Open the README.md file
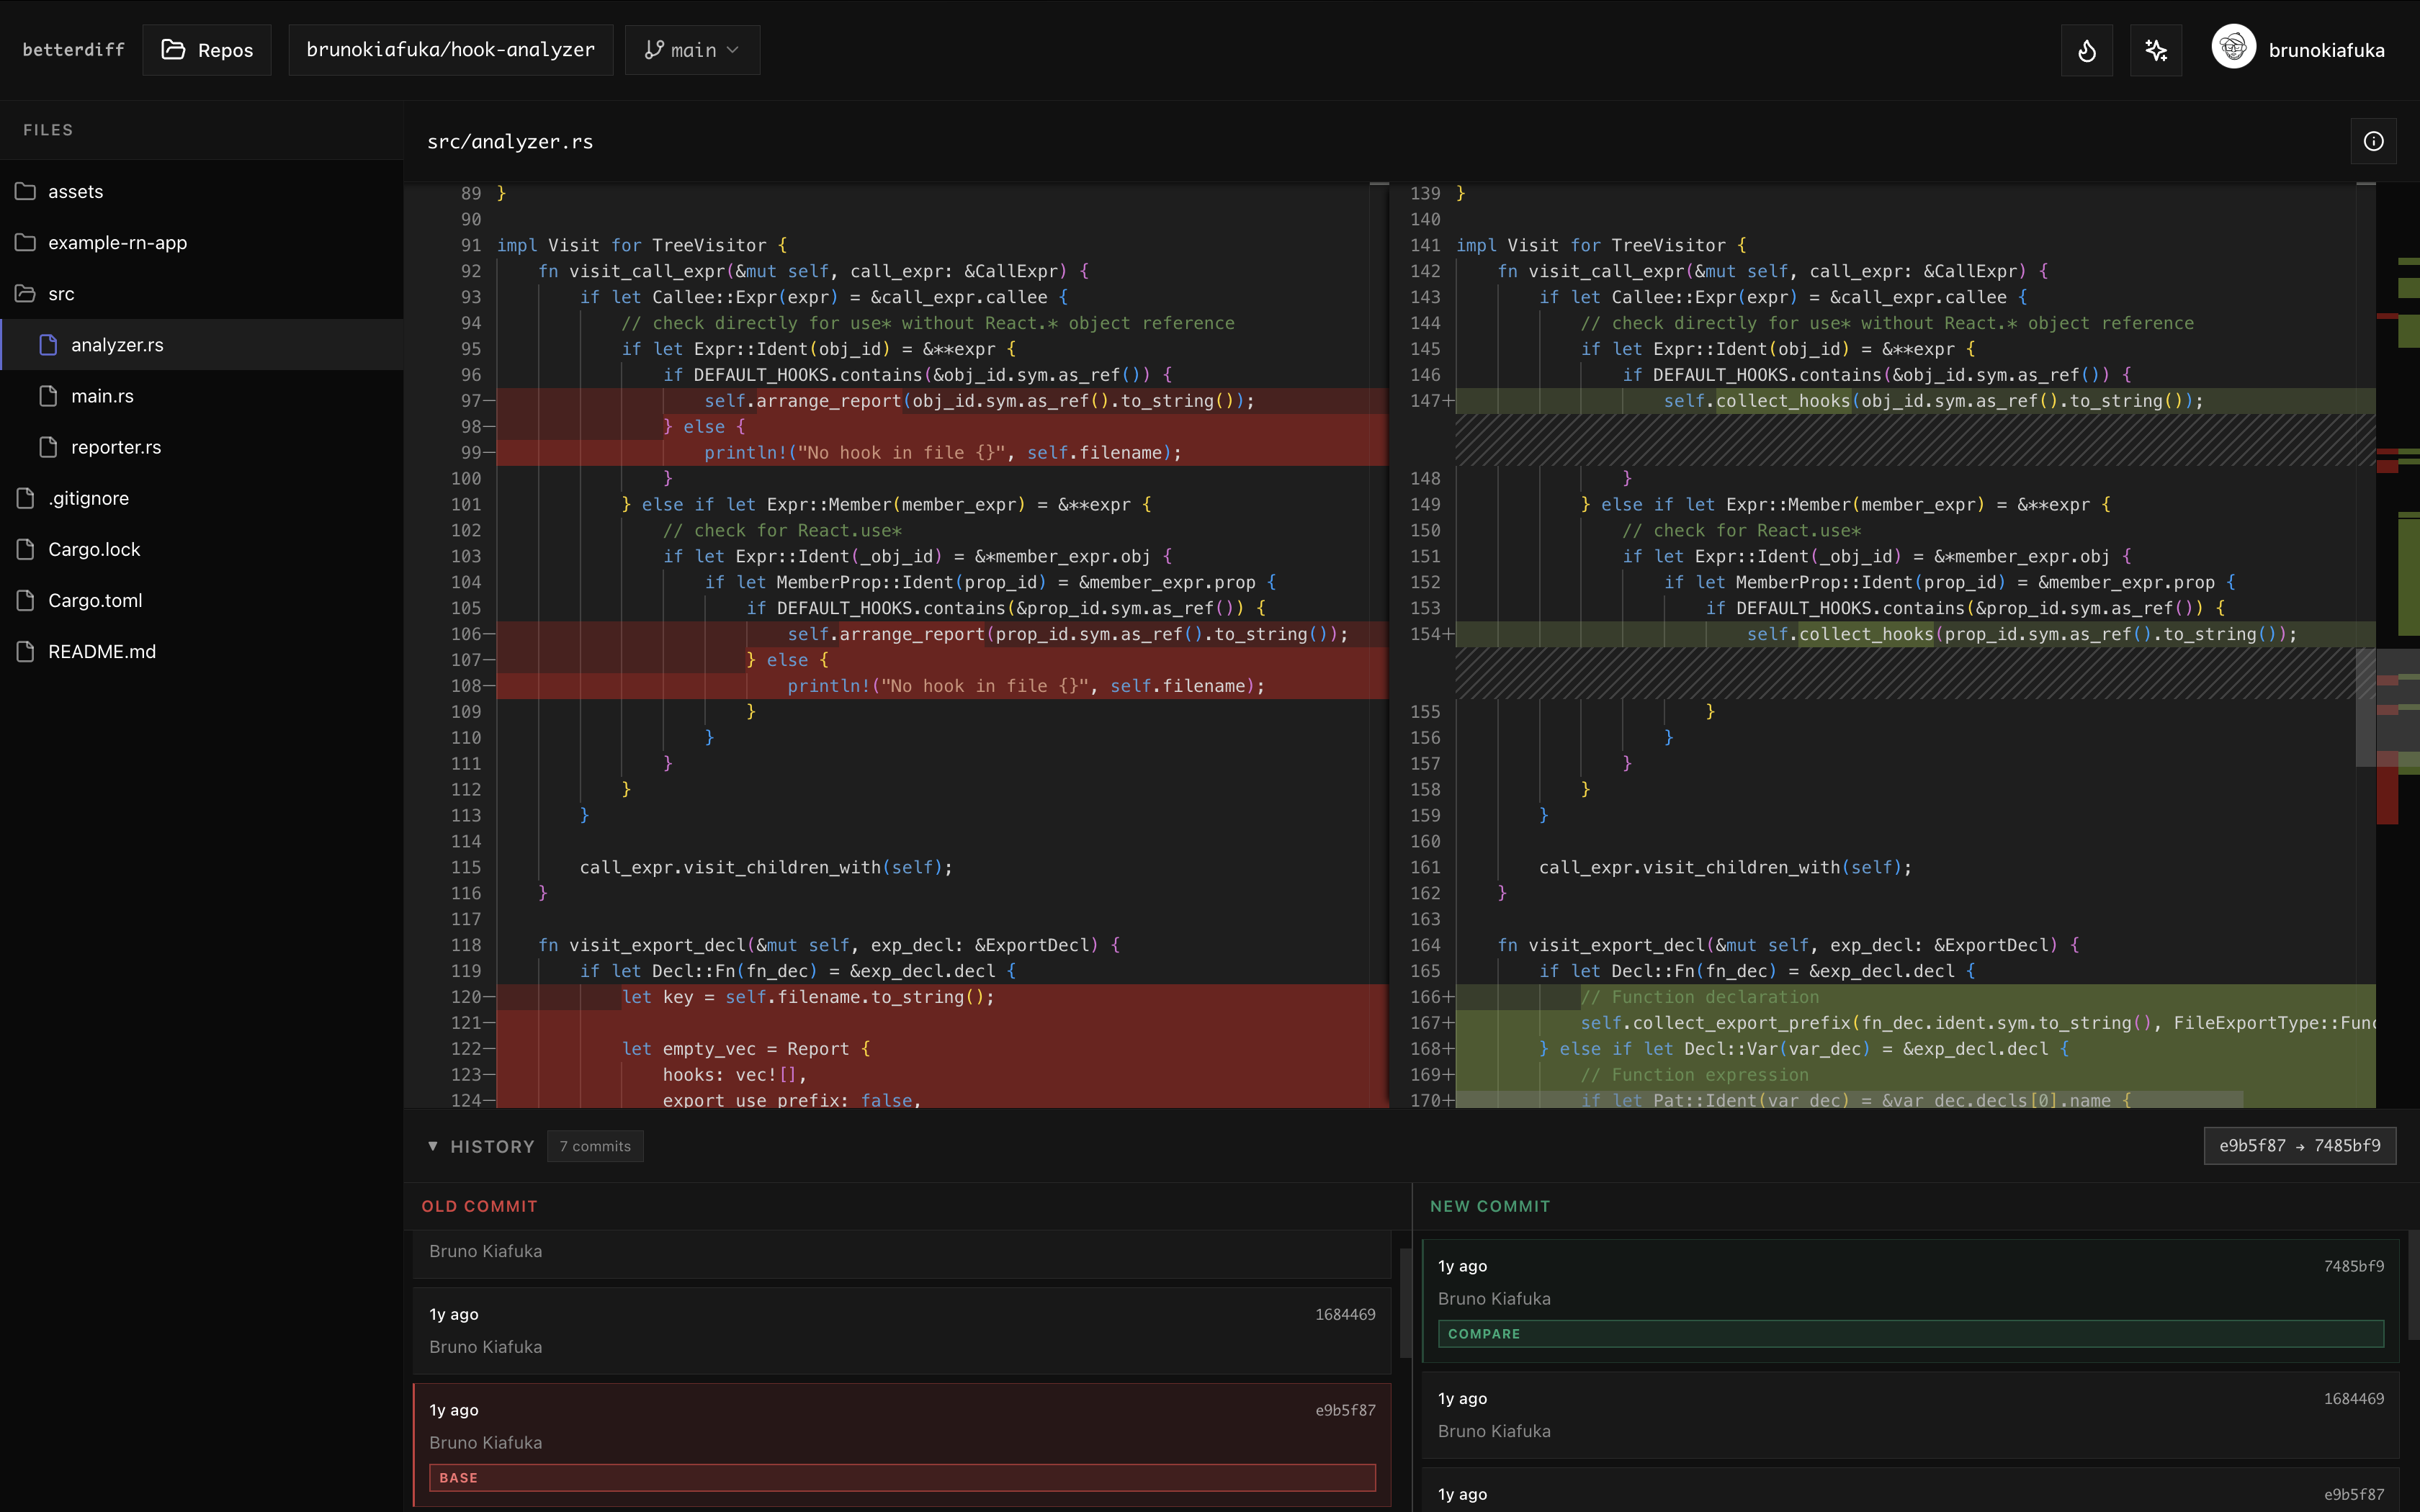 point(102,651)
